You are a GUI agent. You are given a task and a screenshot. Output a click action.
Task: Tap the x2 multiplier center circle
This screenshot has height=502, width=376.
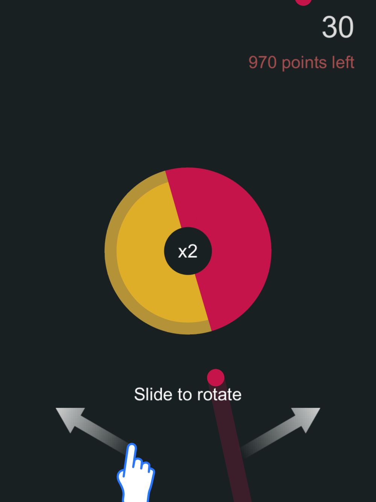coord(188,251)
